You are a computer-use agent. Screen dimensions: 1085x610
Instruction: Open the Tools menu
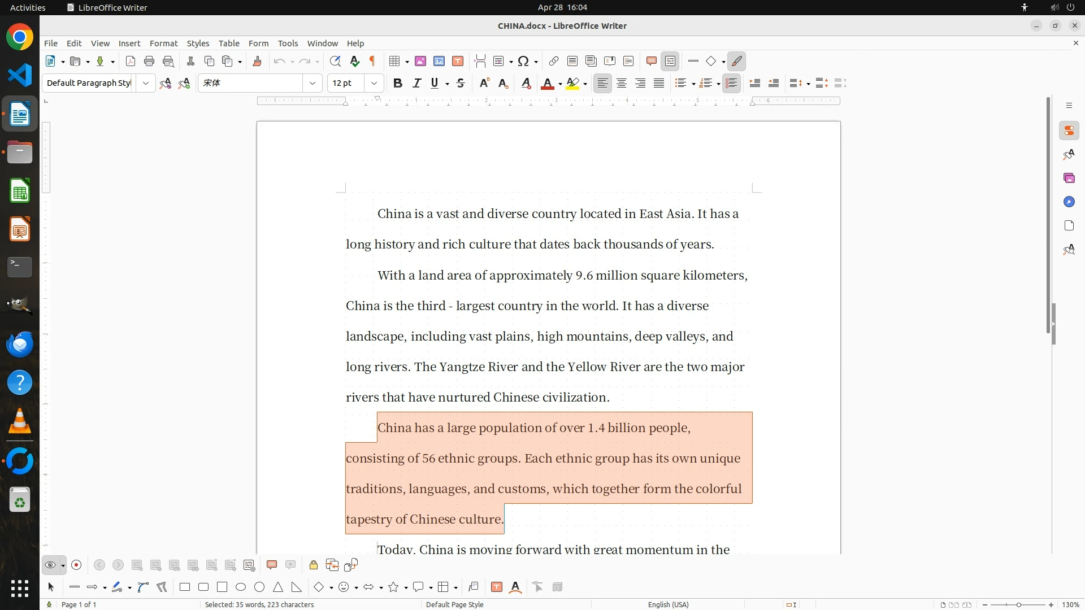pos(288,43)
